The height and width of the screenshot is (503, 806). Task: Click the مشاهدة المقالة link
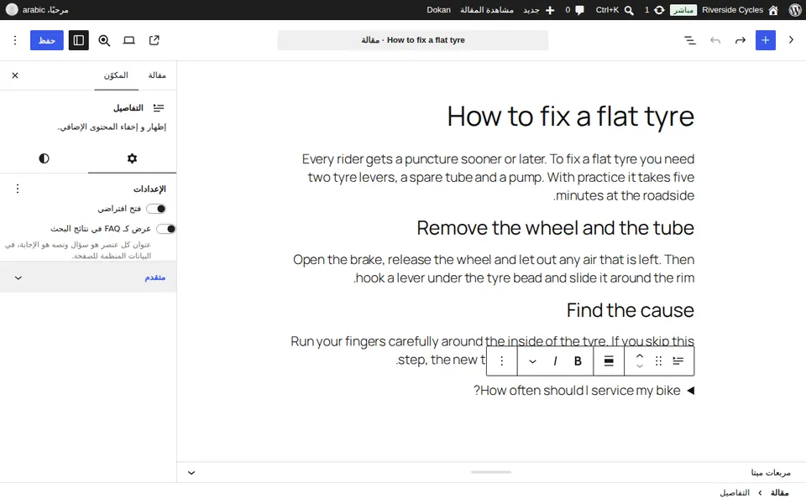487,10
